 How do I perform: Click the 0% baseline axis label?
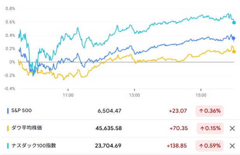tap(12, 62)
